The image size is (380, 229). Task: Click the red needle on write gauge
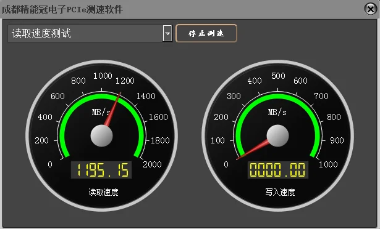tap(252, 150)
